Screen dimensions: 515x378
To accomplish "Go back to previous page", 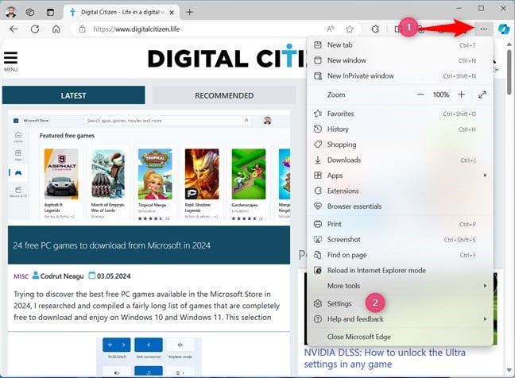I will point(14,29).
